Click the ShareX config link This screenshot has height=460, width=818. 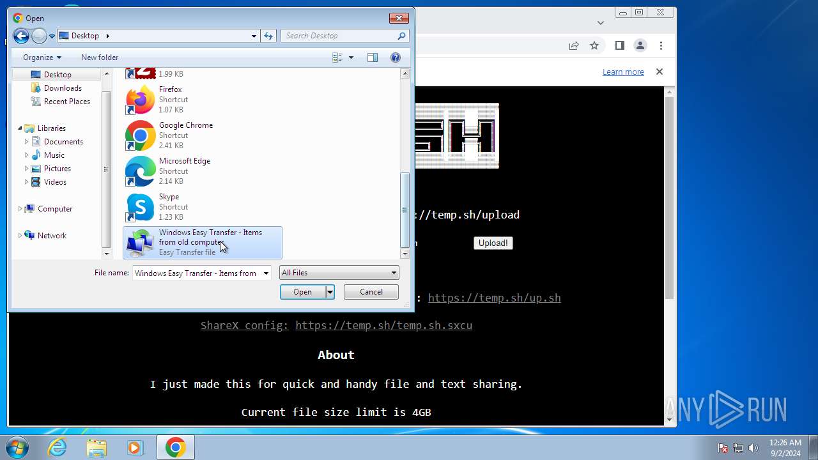point(245,325)
